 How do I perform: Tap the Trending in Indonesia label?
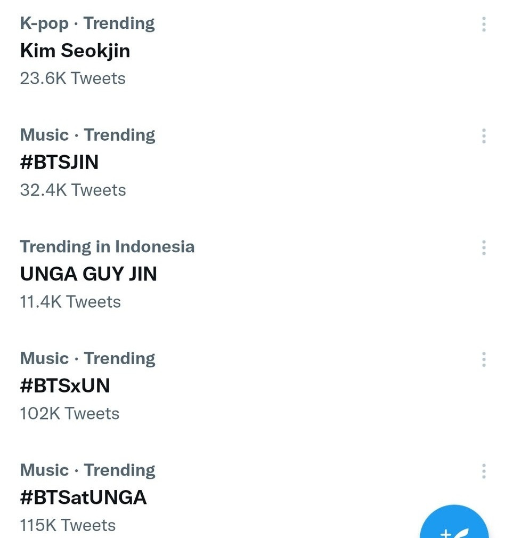(x=107, y=247)
